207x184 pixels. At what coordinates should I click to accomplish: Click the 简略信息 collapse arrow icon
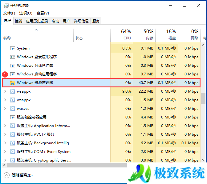(6, 175)
